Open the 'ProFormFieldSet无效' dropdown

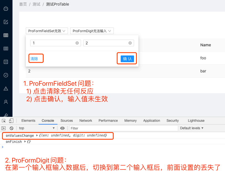pyautogui.click(x=47, y=31)
